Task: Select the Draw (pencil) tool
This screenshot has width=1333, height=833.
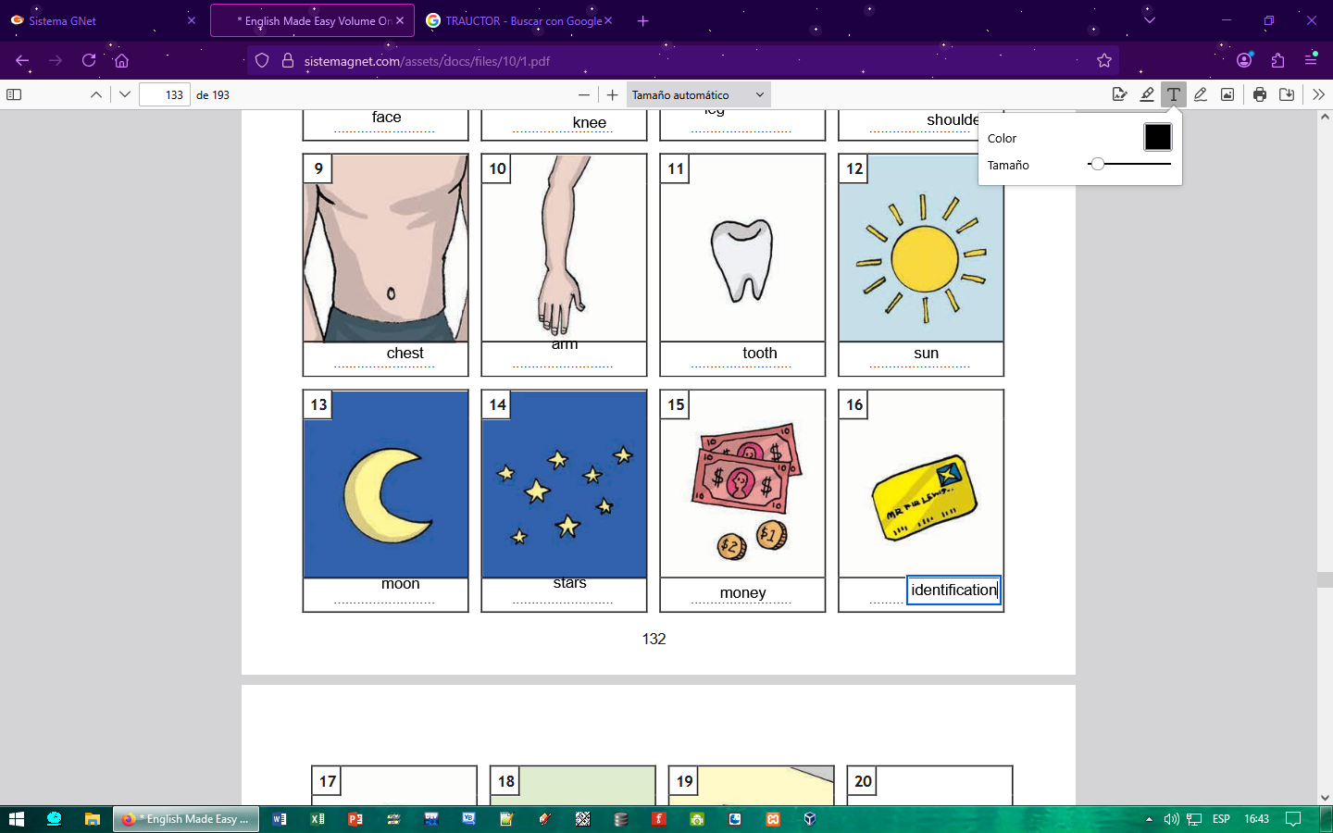Action: 1201,94
